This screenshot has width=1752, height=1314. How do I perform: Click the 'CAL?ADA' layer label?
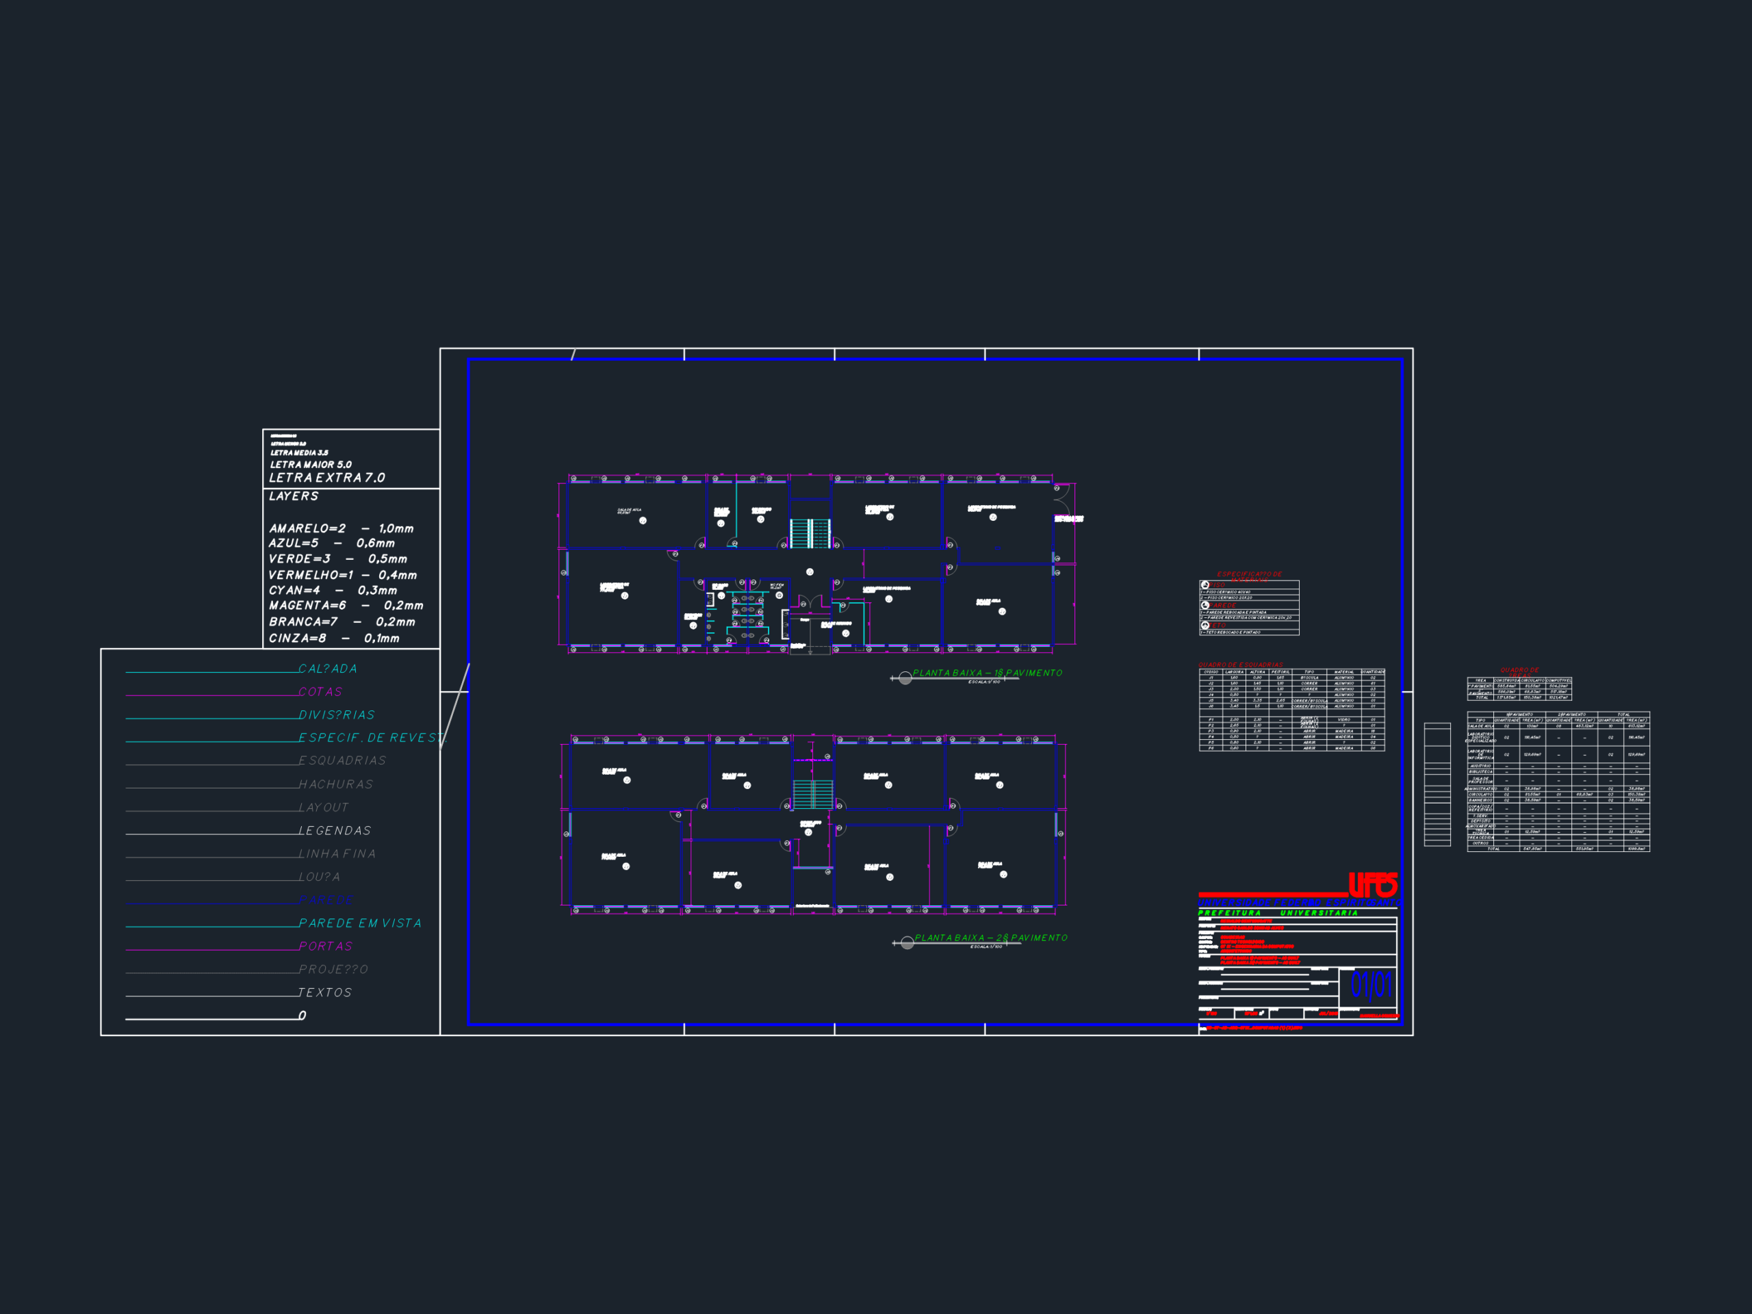[x=328, y=669]
